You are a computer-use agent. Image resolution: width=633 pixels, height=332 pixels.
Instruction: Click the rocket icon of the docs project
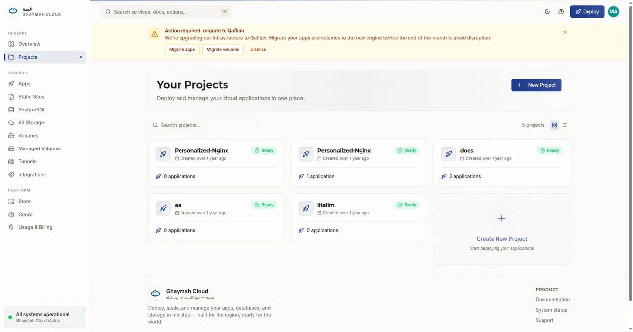click(x=449, y=154)
